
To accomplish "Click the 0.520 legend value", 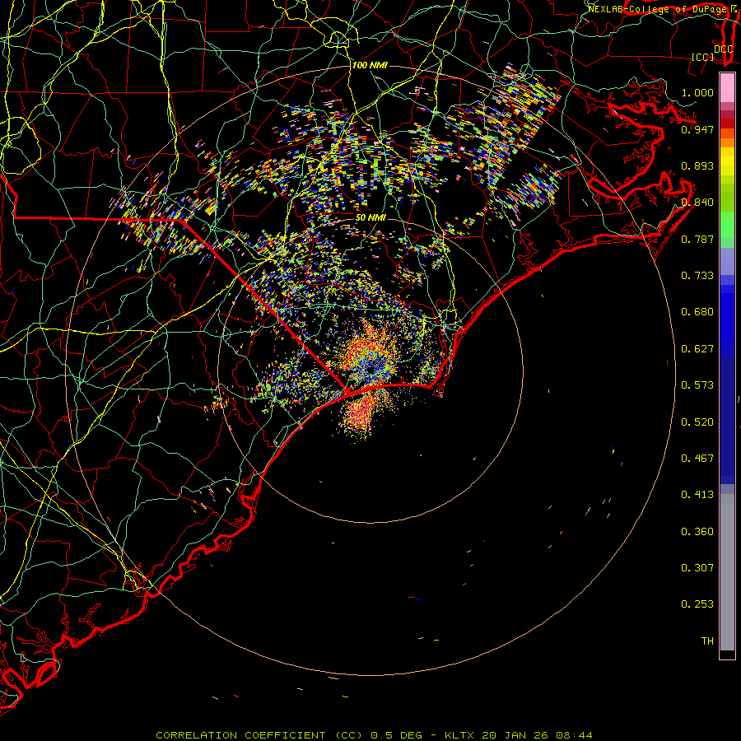I will coord(697,422).
